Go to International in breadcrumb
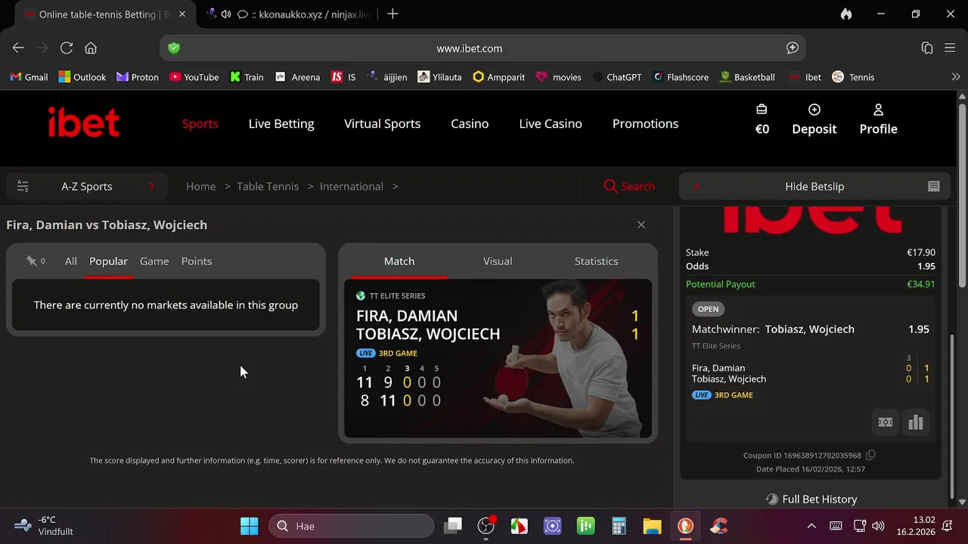This screenshot has width=968, height=544. click(351, 187)
